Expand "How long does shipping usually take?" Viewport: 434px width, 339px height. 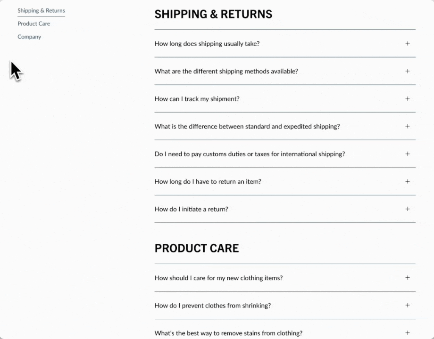(x=207, y=44)
